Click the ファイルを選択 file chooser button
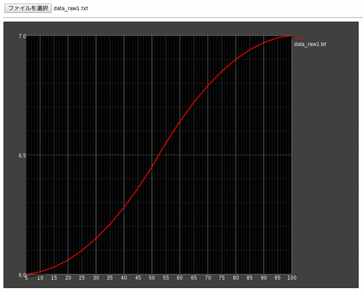The width and height of the screenshot is (363, 292). tap(28, 8)
